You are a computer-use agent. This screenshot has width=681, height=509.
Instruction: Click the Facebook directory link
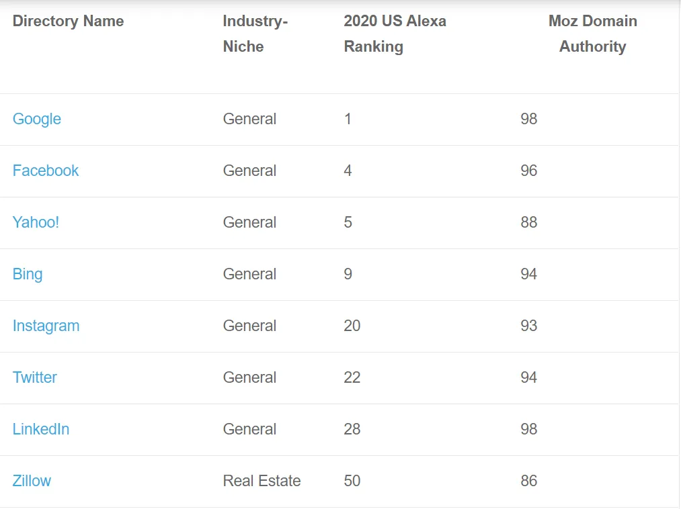pos(46,171)
